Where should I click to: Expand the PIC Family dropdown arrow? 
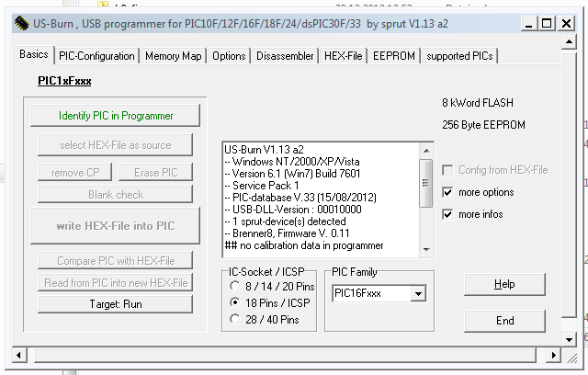419,293
